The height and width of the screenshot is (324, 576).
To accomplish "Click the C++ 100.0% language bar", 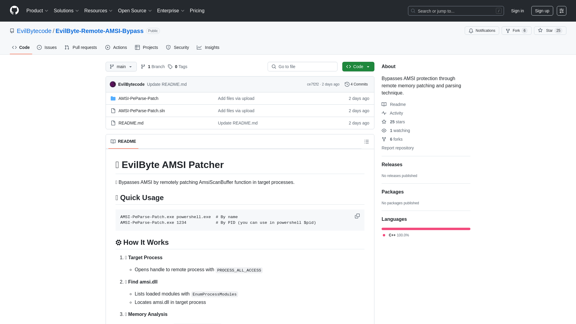I will coord(426,229).
